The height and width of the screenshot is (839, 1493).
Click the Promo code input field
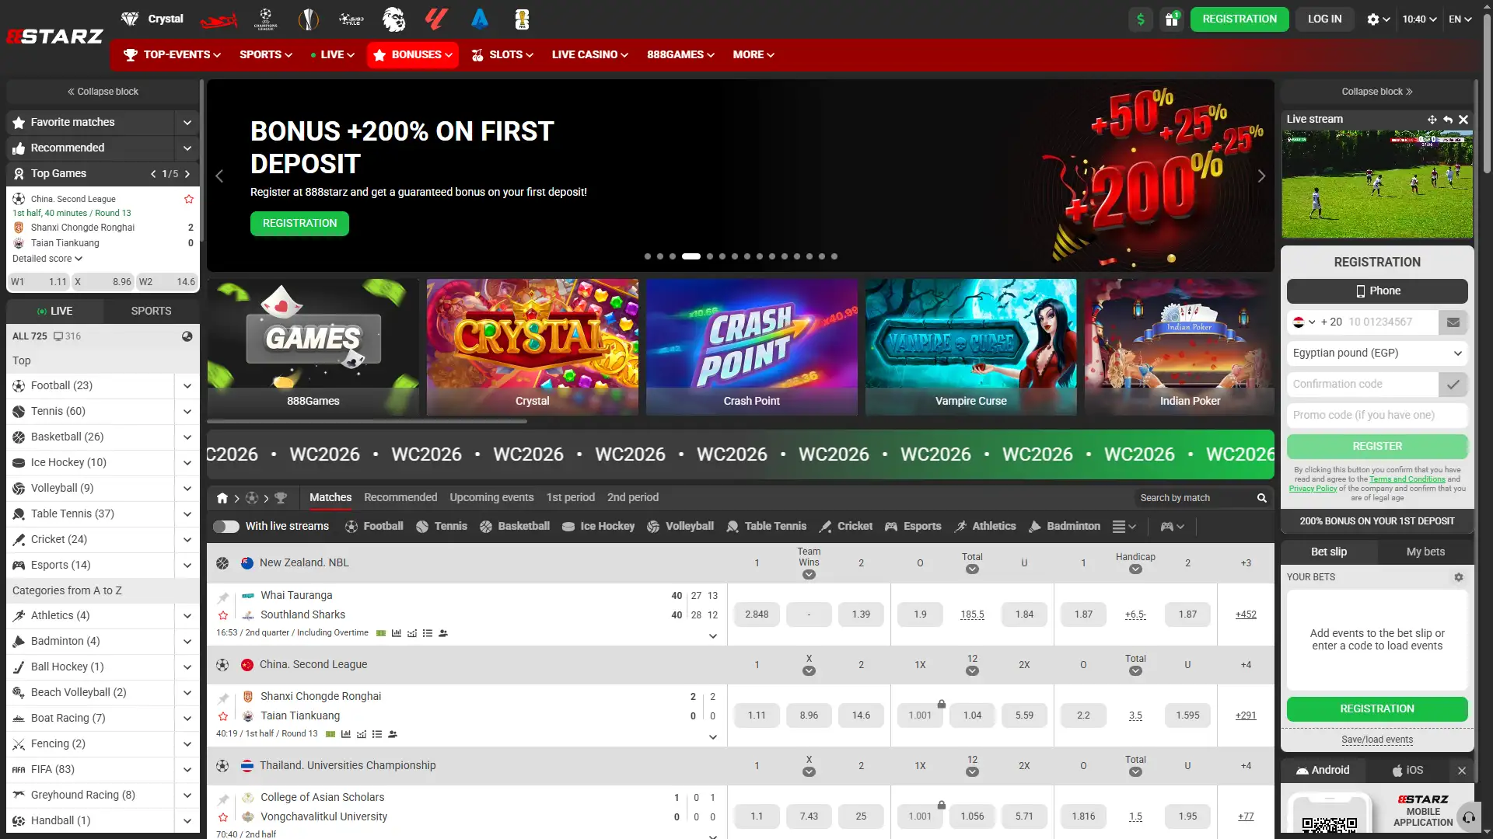[1377, 416]
